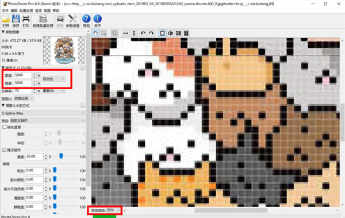345x218 pixels.
Task: Open the 预览缩放 25% zoom dropdown
Action: [x=105, y=211]
